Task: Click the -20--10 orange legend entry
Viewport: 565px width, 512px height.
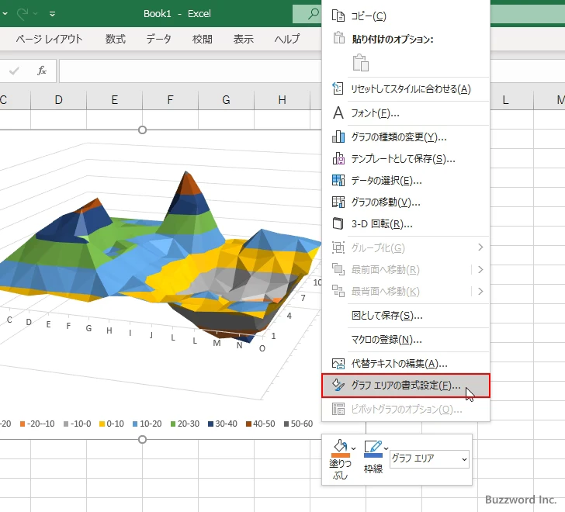Action: [37, 424]
